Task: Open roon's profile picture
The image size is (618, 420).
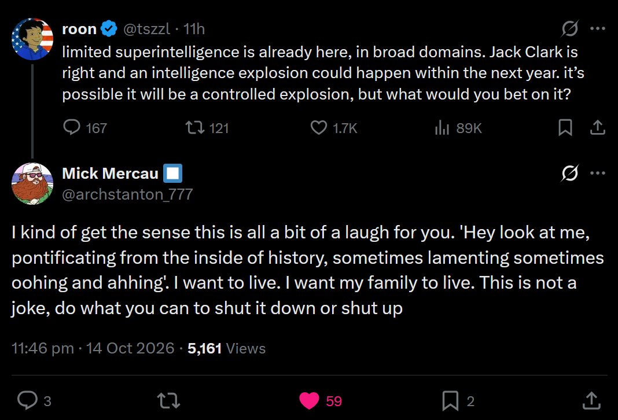Action: (32, 39)
